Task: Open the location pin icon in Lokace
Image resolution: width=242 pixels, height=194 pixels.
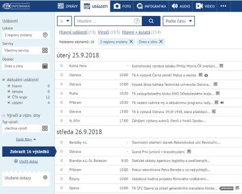Action: pos(45,35)
